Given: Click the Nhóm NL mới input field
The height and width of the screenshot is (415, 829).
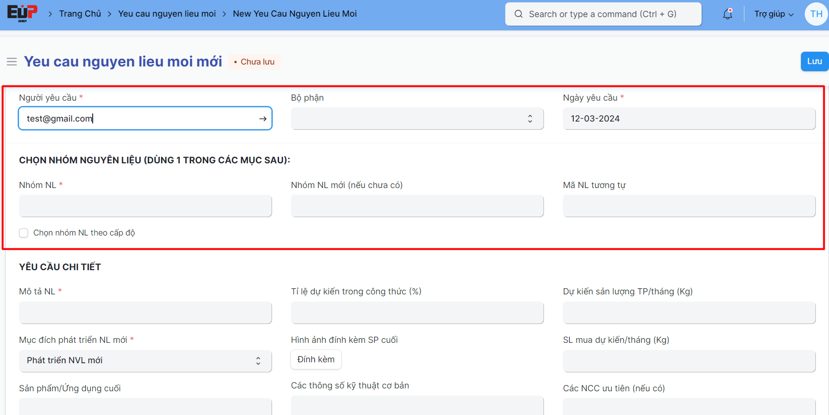Looking at the screenshot, I should pos(417,206).
